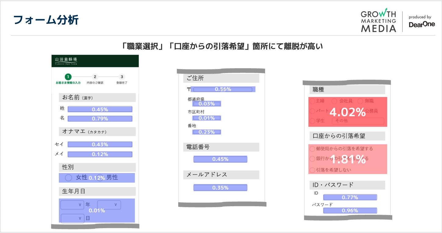The height and width of the screenshot is (233, 442).
Task: Open the 日 dropdown under 生年月日
Action: pos(72,218)
